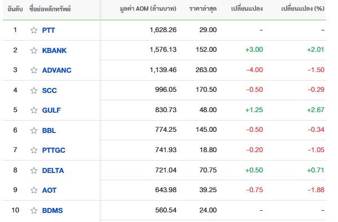The width and height of the screenshot is (338, 222).
Task: Open the PTT stock link
Action: tap(49, 30)
